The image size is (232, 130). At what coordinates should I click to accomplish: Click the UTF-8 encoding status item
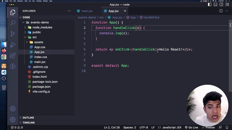(144, 127)
